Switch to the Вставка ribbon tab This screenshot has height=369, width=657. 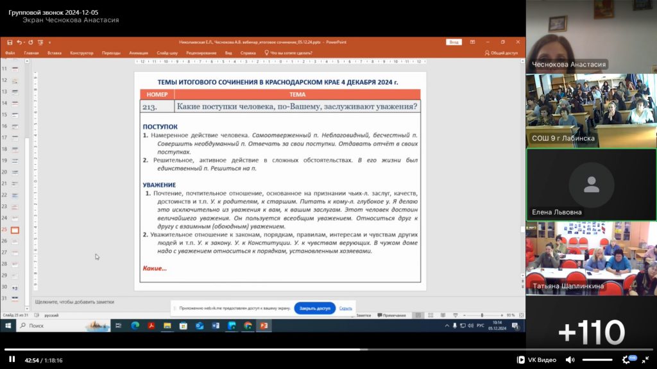55,53
